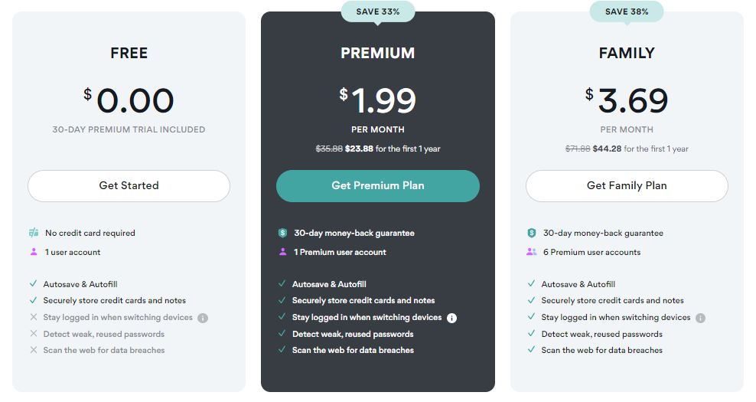Viewport: 756px width, 402px height.
Task: Select the PREMIUM plan heading
Action: [378, 53]
